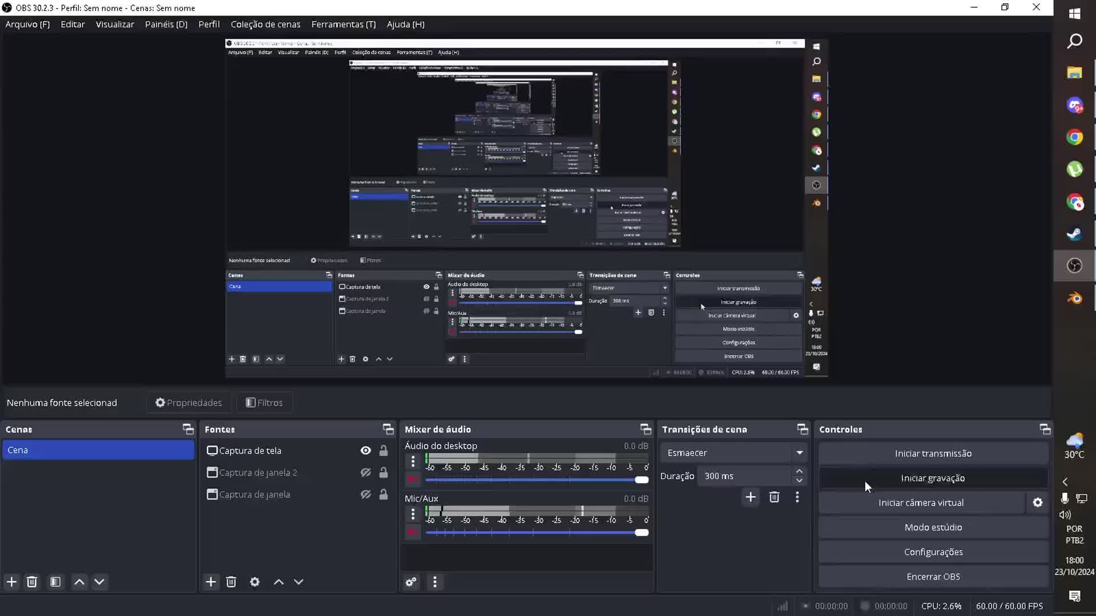
Task: Mute the Áudio do desktop speaker icon
Action: [x=412, y=480]
